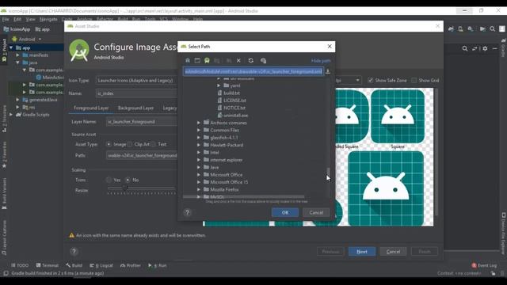Open Build tool window
Image resolution: width=507 pixels, height=285 pixels.
(x=74, y=265)
